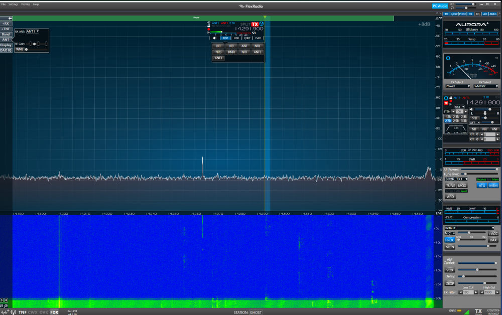502x315 pixels.
Task: Adjust the RF Power slider
Action: (x=479, y=169)
